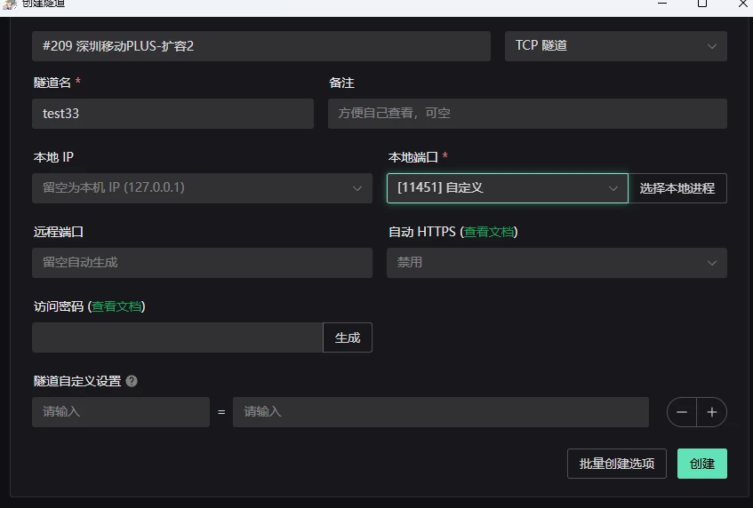Click the minus icon to remove custom setting

tap(682, 412)
